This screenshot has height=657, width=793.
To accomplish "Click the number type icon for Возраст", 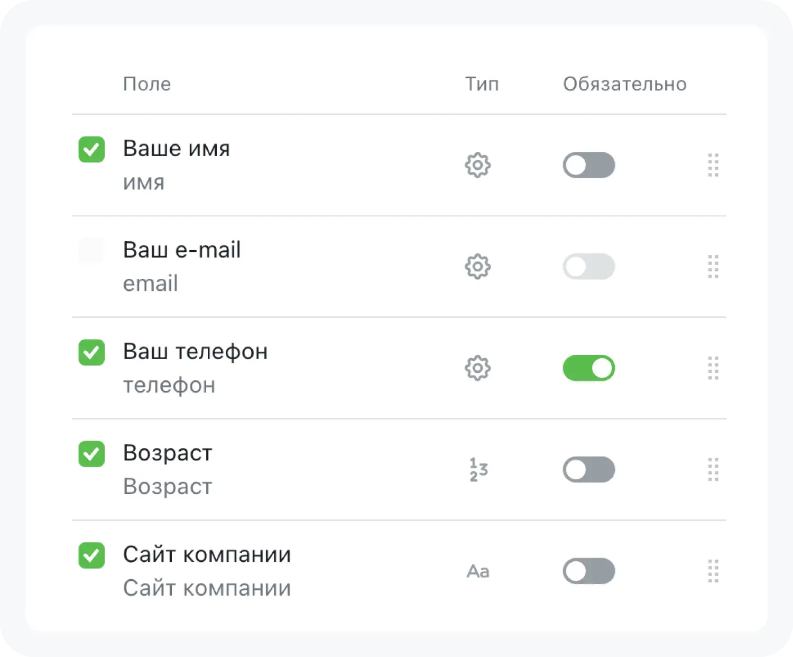I will click(478, 470).
